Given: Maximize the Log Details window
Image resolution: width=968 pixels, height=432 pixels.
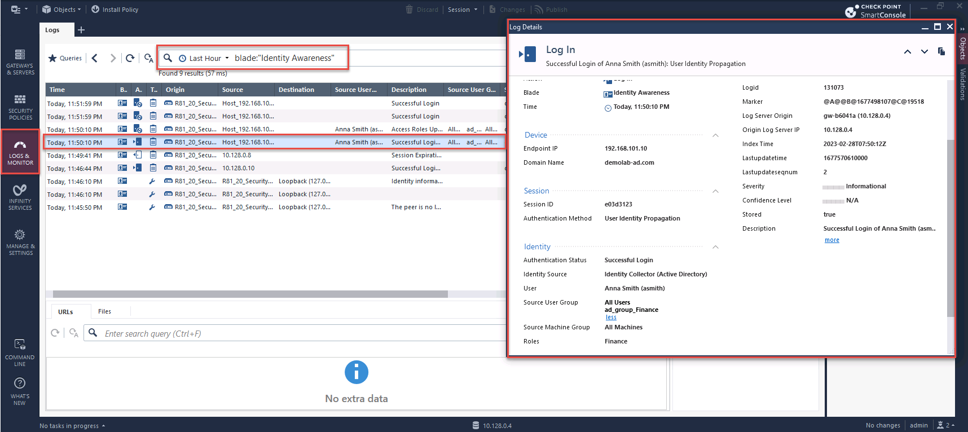Looking at the screenshot, I should 938,27.
